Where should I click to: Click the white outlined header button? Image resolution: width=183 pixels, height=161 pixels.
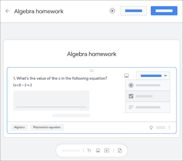(134, 11)
